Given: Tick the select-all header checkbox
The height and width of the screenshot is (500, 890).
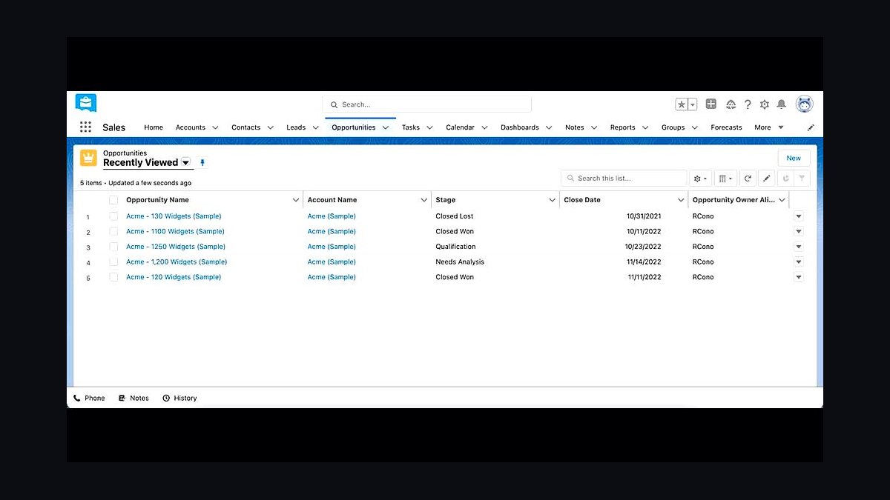Looking at the screenshot, I should [113, 200].
